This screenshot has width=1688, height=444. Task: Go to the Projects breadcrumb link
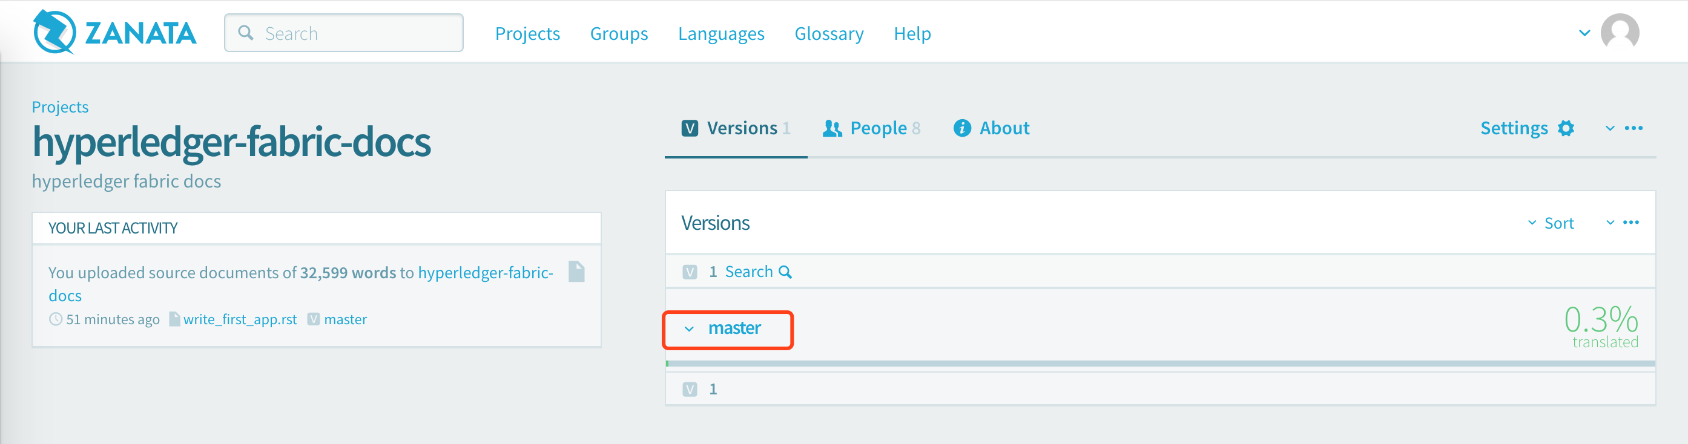[59, 106]
